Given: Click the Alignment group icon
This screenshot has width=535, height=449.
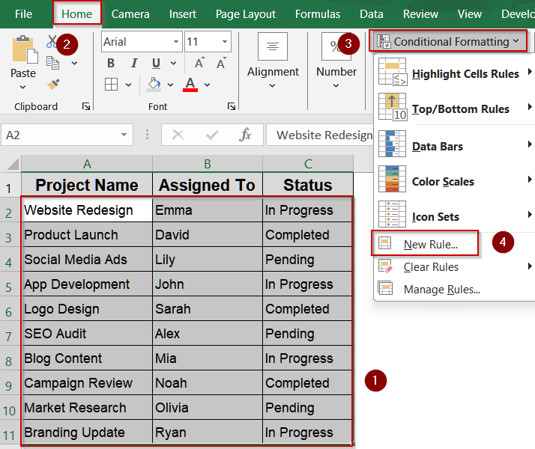Looking at the screenshot, I should tap(273, 46).
